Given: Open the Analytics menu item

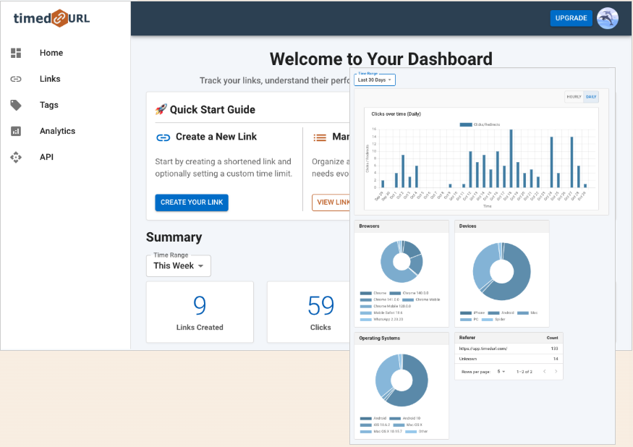Looking at the screenshot, I should coord(57,131).
